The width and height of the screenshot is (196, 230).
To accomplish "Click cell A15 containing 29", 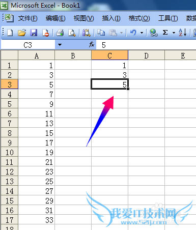I will pyautogui.click(x=37, y=200).
